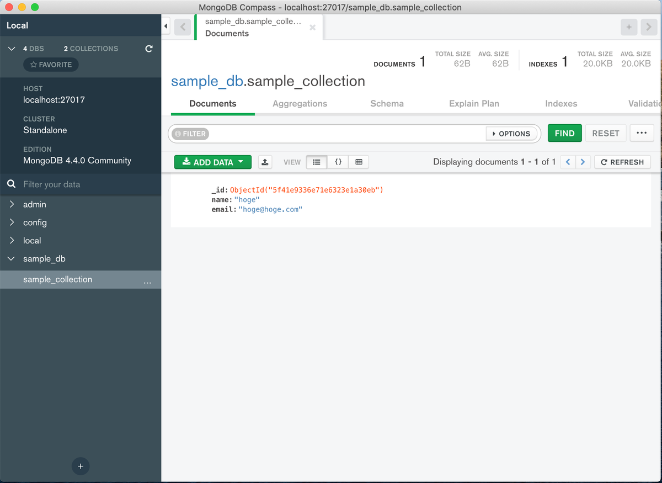Viewport: 662px width, 483px height.
Task: Expand query Options
Action: click(x=511, y=134)
